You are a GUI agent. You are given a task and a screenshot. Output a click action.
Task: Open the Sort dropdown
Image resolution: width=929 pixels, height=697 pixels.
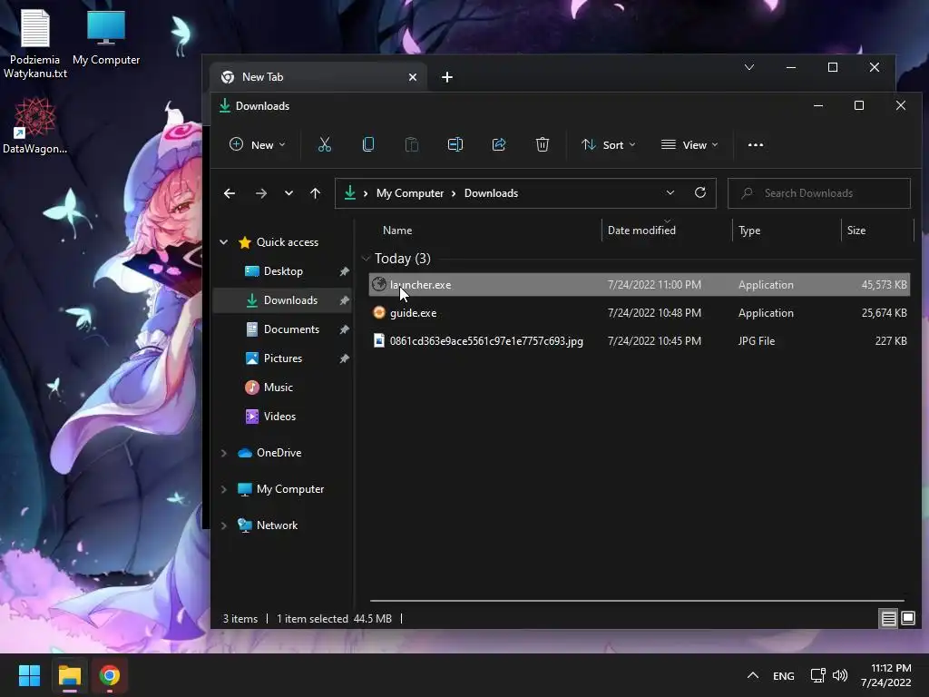click(609, 144)
